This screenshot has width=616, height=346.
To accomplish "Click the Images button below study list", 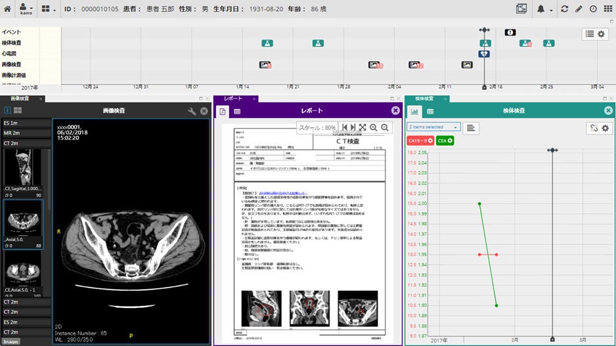I will click(x=11, y=341).
